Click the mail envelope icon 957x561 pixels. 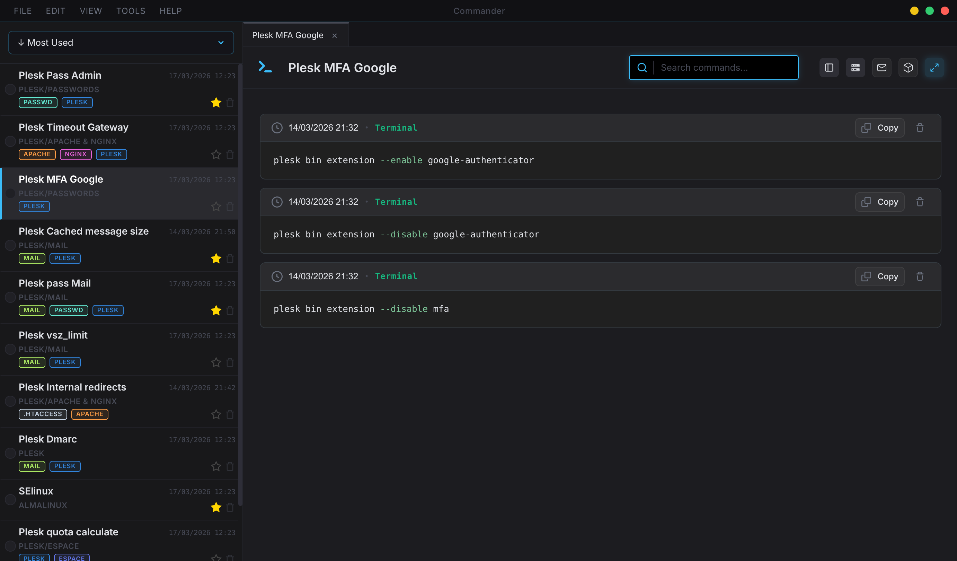[x=882, y=68]
